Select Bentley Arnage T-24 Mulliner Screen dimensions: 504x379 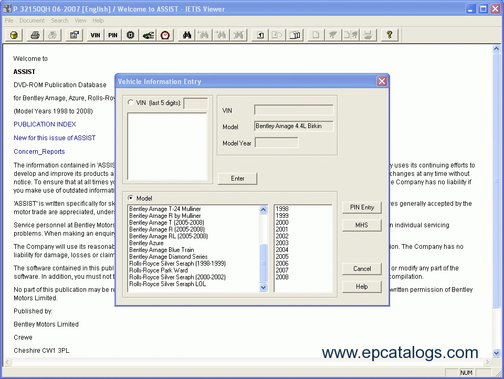[165, 209]
